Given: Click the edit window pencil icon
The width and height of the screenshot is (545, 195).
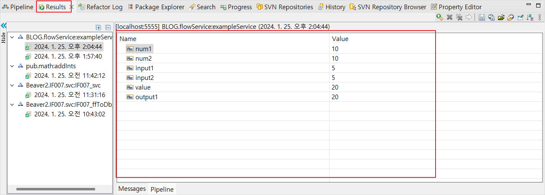Looking at the screenshot, I should 520,17.
